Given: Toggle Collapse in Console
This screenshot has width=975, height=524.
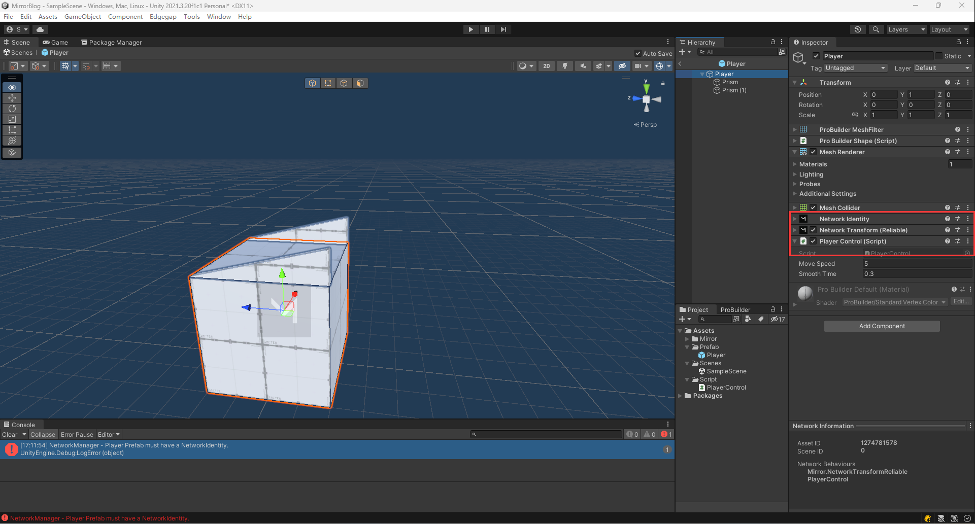Looking at the screenshot, I should [x=43, y=435].
